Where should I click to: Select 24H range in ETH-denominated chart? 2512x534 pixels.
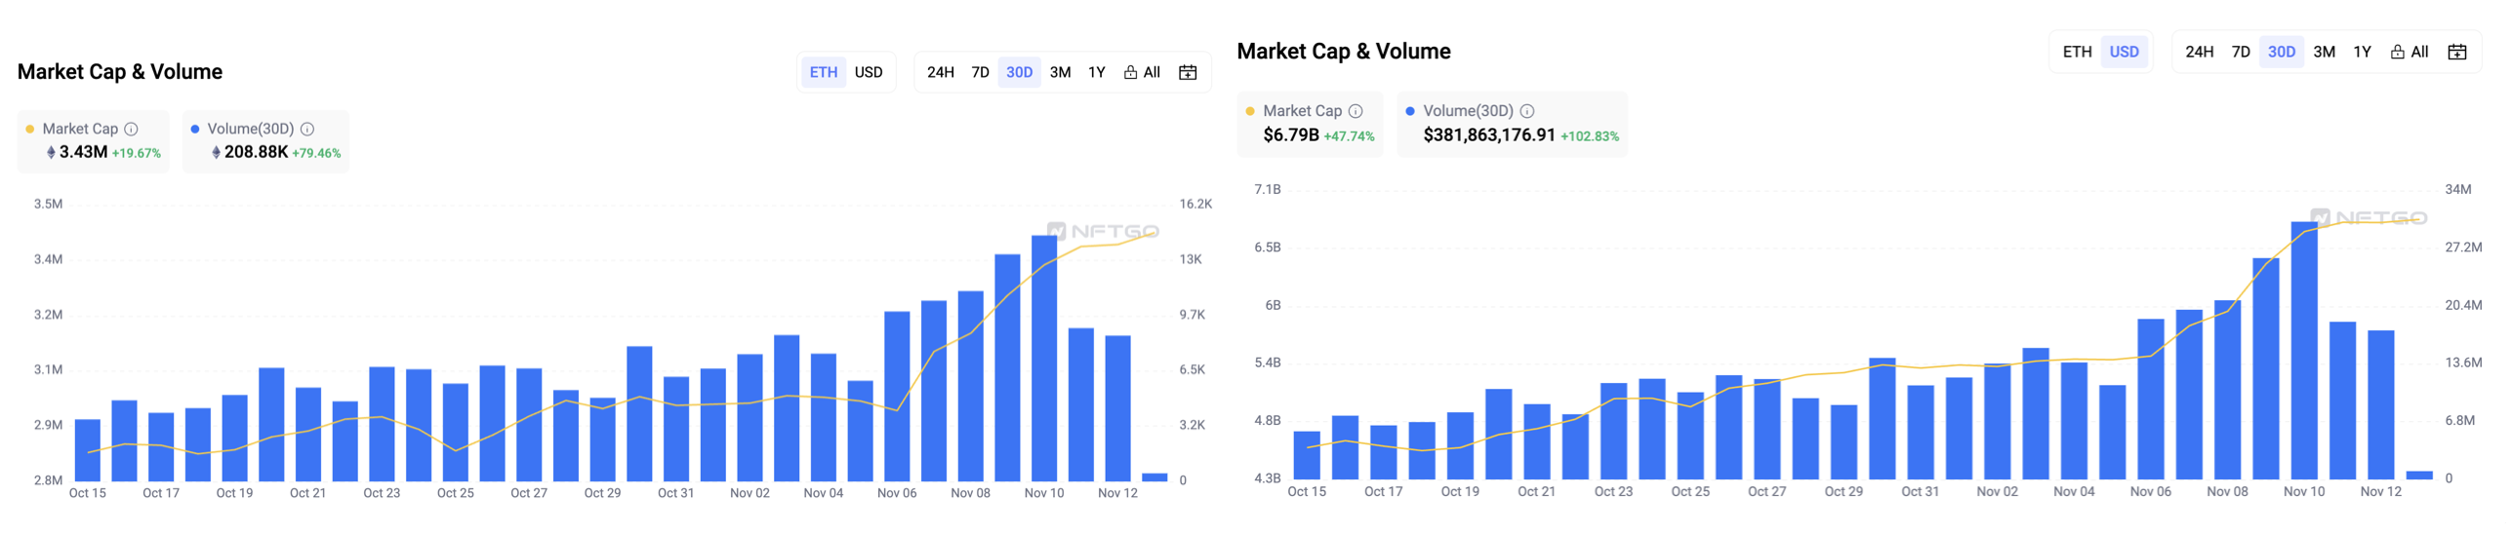point(940,72)
